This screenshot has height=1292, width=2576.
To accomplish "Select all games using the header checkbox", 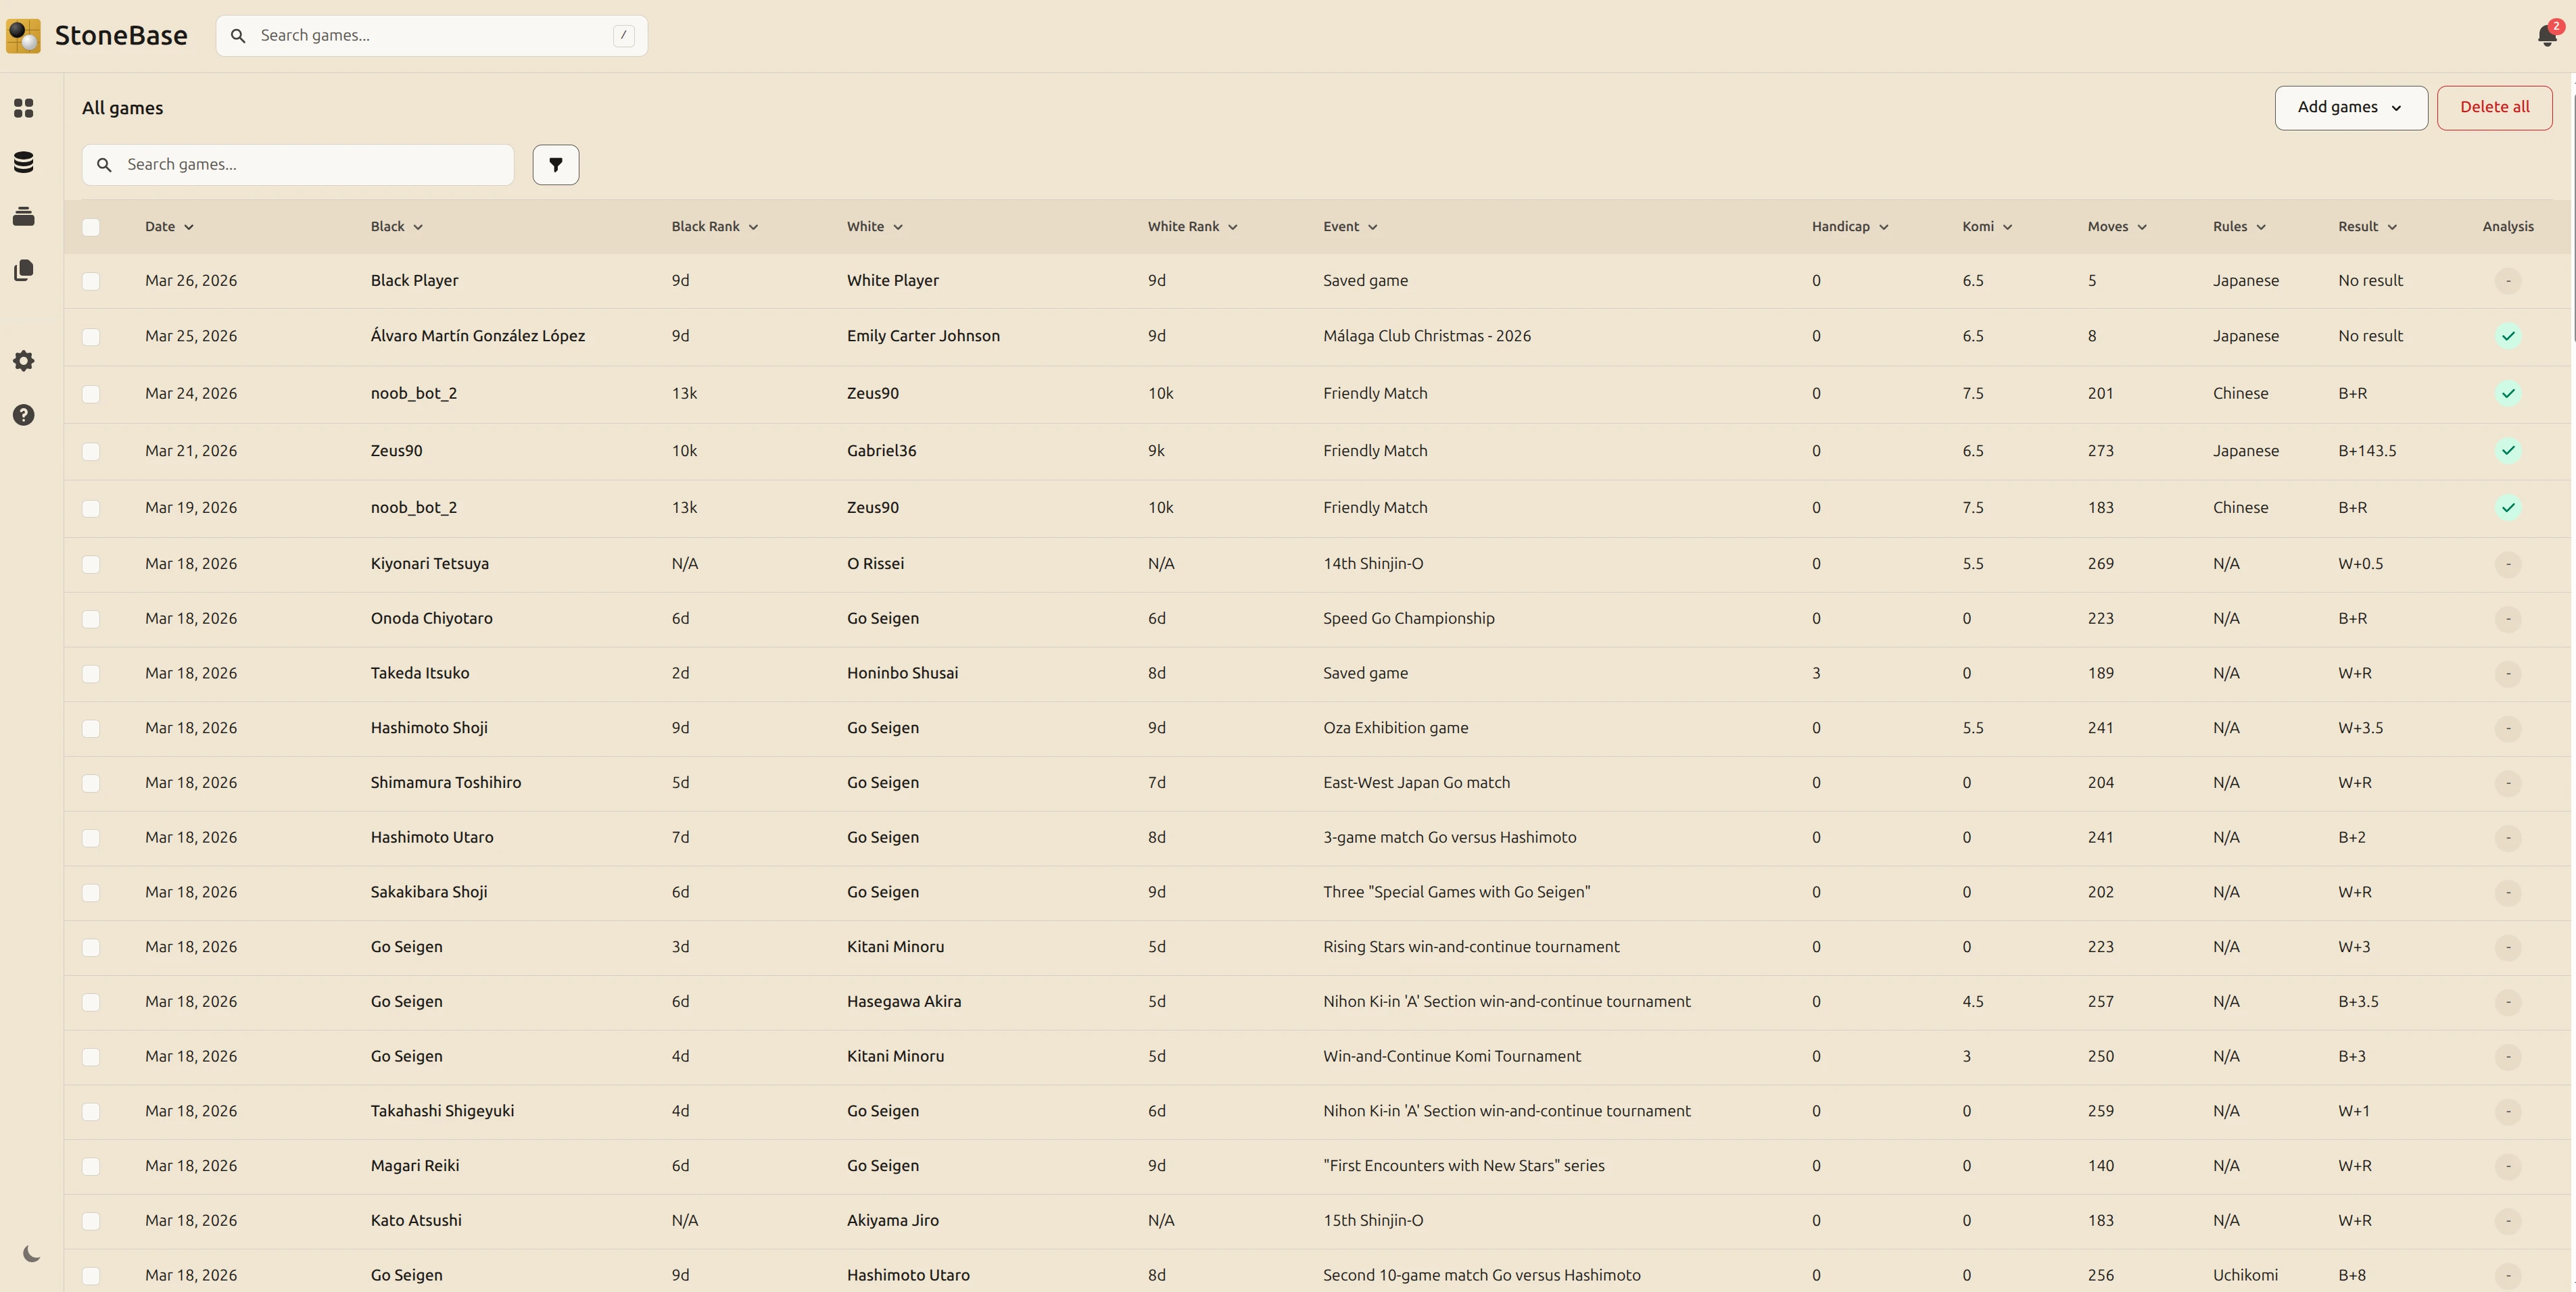I will click(91, 227).
